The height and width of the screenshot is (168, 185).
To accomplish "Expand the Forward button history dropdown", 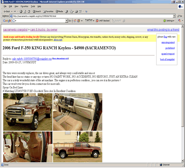I will 18,11.
